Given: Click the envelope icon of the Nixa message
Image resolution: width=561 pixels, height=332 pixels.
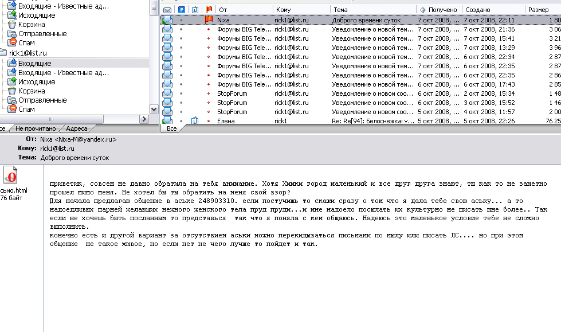Looking at the screenshot, I should coord(167,19).
